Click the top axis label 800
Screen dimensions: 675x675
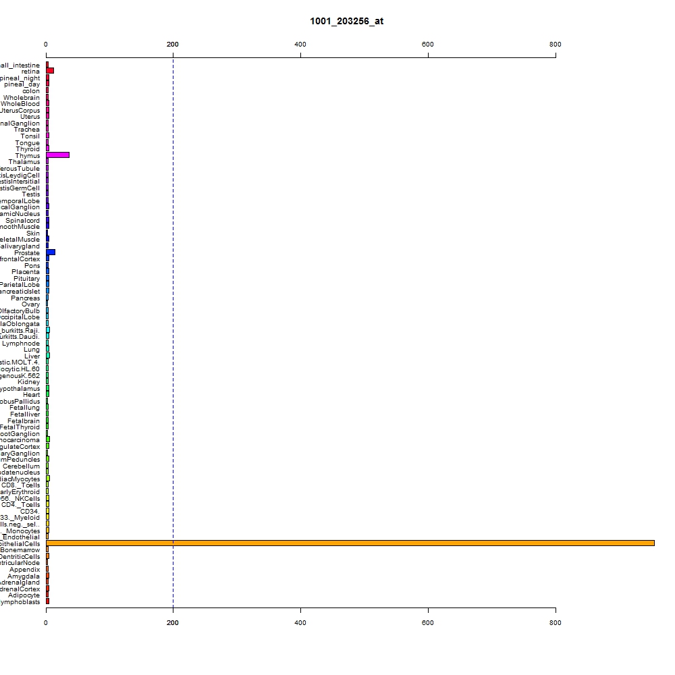(556, 45)
